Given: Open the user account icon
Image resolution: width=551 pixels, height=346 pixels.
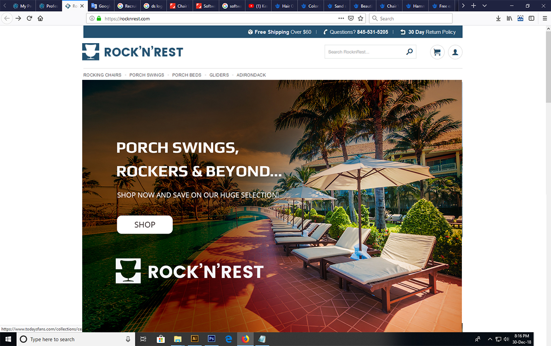Looking at the screenshot, I should click(x=455, y=52).
